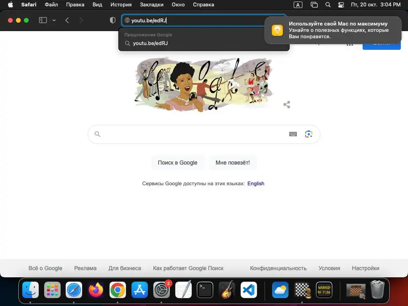Open the 'Для бизнеса' footer link
408x306 pixels.
125,268
